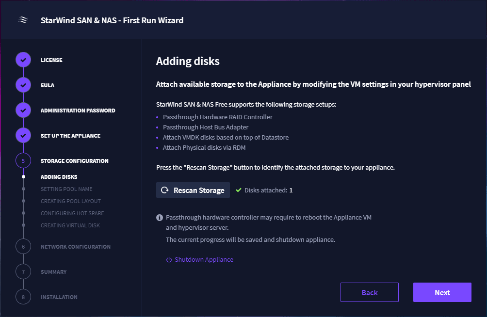Click the EULA step checkmark icon
Screen dimensions: 487x317
point(23,85)
